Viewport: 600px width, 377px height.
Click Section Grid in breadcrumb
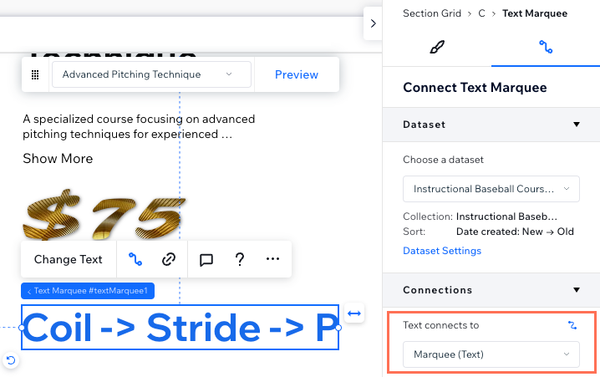[x=432, y=13]
